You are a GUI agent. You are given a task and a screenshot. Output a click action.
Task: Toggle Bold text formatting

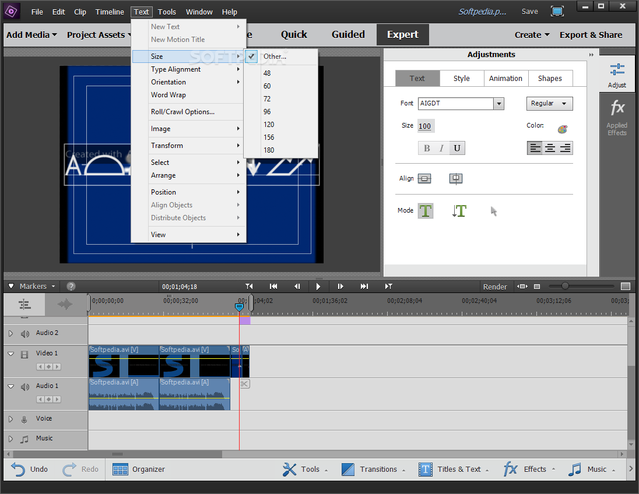pyautogui.click(x=426, y=148)
